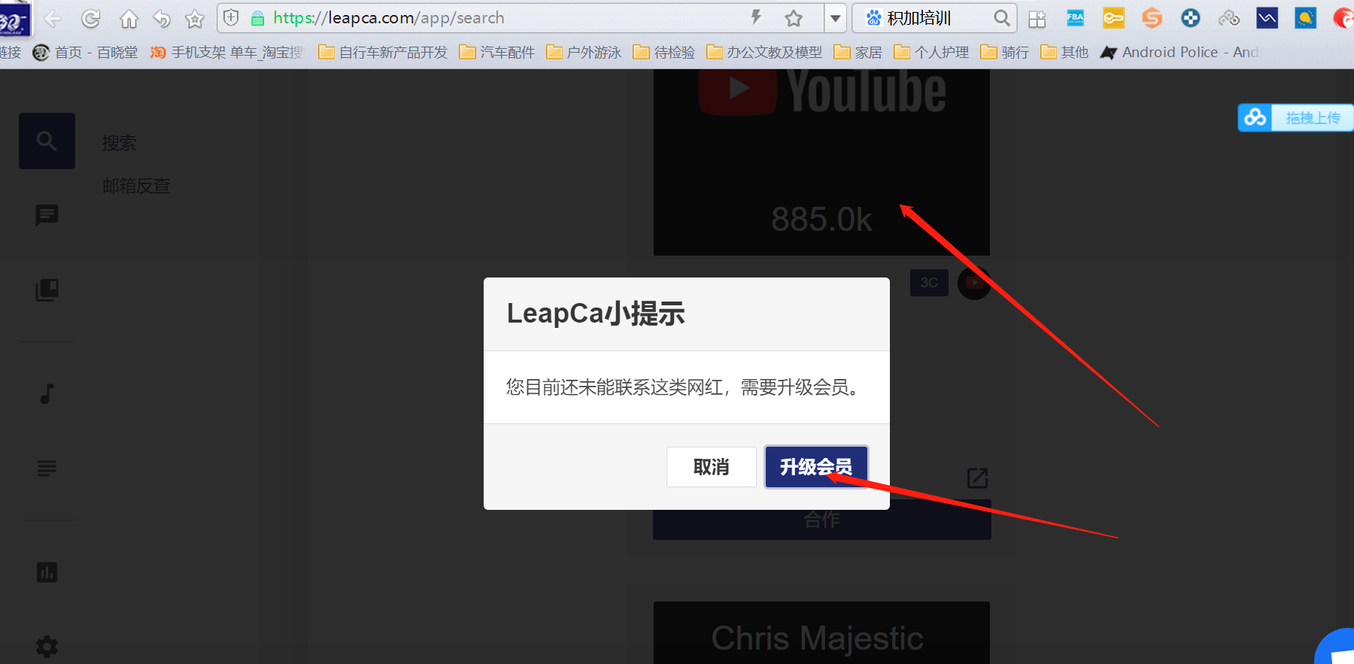Open 自行车新产品开发 bookmark folder
Screen dimensions: 1354x664
point(383,52)
